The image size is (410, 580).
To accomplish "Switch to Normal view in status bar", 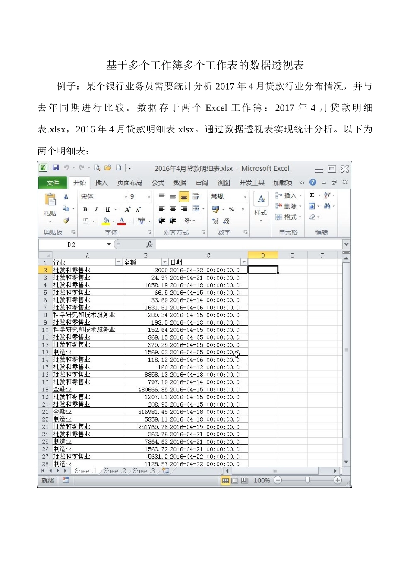I will click(225, 480).
